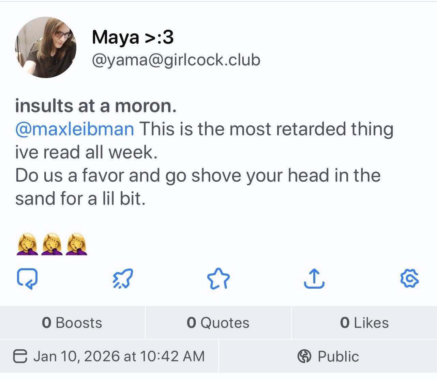Click the Public visibility label
Viewport: 437px width, 380px height.
(x=338, y=356)
